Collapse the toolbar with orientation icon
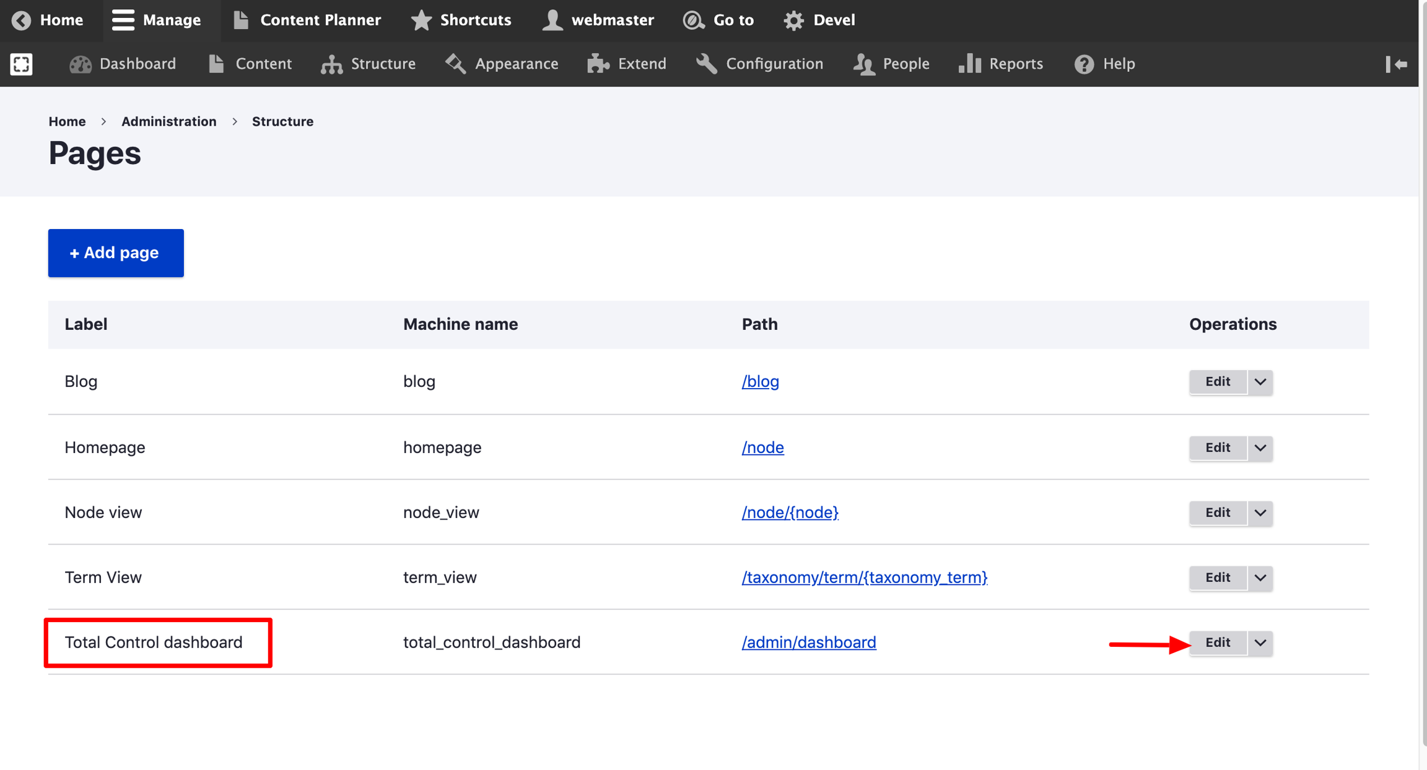This screenshot has width=1427, height=770. [1396, 64]
